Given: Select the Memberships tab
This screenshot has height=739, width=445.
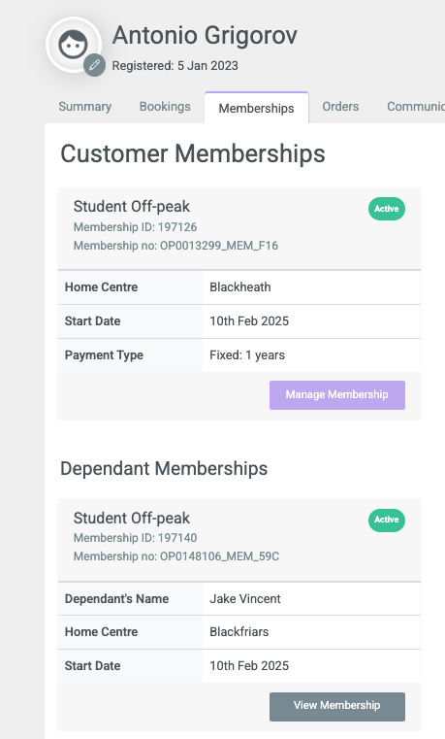Looking at the screenshot, I should point(256,108).
